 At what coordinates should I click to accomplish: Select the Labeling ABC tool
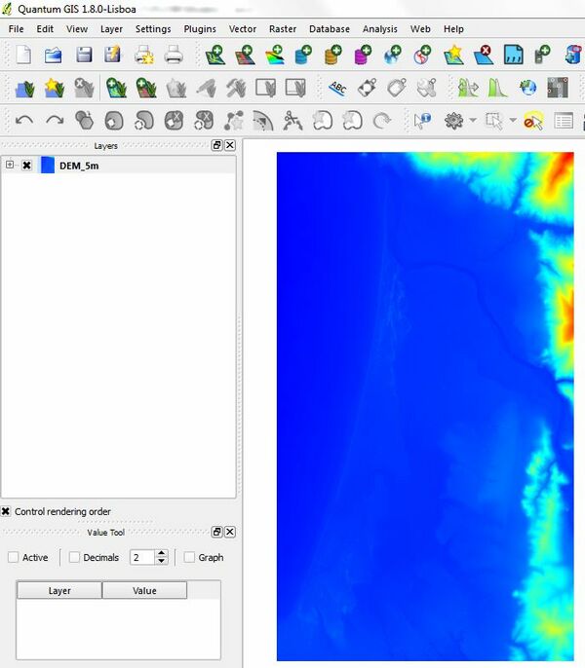click(337, 89)
